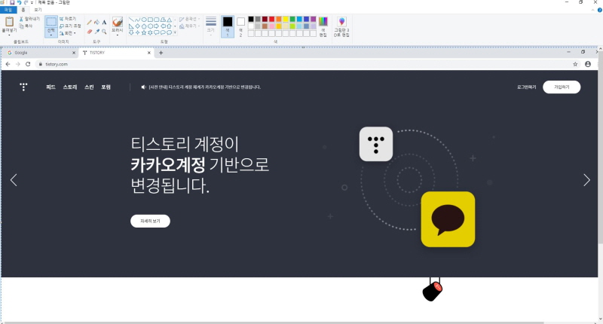Expand the 회전 (Rotate) dropdown

tap(68, 33)
